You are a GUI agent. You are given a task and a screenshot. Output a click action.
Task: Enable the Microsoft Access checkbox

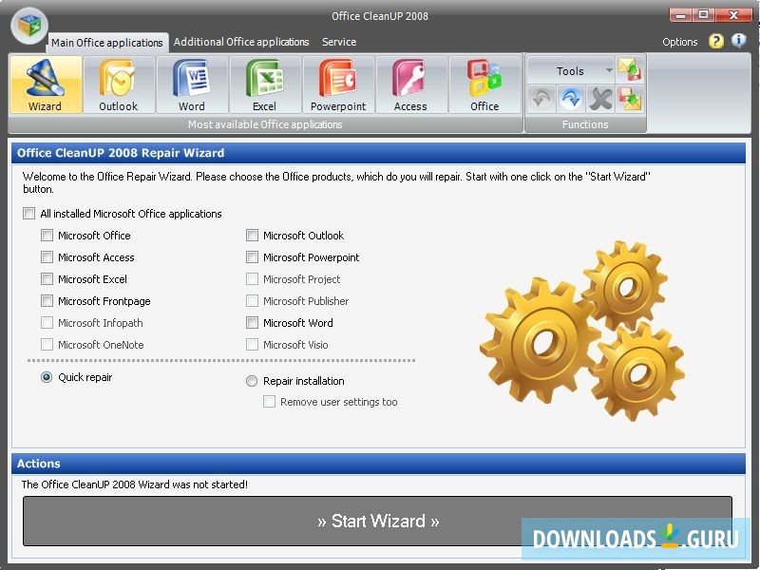(x=47, y=257)
